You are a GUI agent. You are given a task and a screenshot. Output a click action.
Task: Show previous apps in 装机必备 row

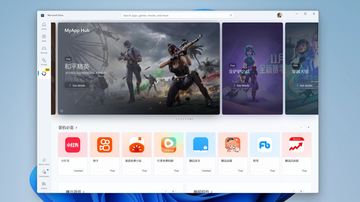301,127
